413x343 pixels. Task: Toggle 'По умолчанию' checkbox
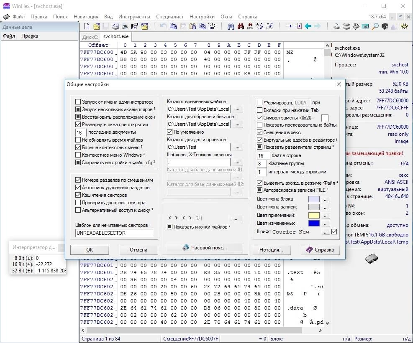169,132
